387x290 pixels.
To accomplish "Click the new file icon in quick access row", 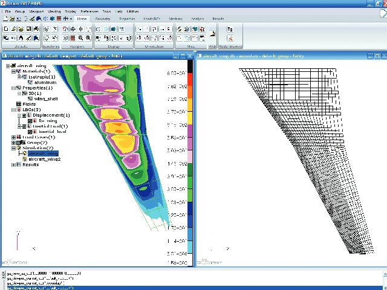I will (x=5, y=19).
